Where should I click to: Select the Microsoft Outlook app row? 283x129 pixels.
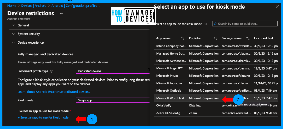[216, 91]
